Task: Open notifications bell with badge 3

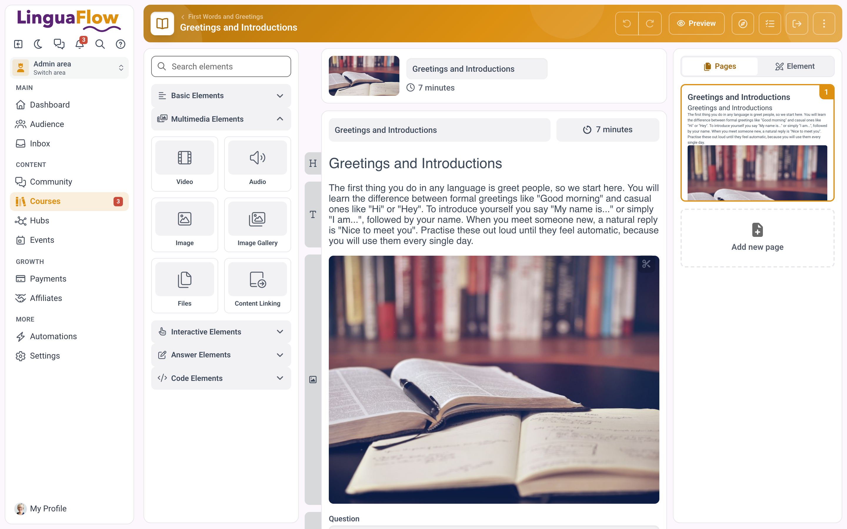Action: [x=80, y=44]
